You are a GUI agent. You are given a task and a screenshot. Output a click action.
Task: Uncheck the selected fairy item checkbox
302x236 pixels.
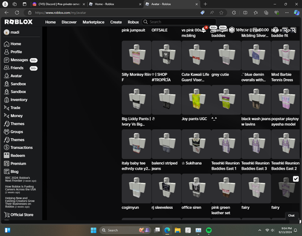[x=295, y=179]
